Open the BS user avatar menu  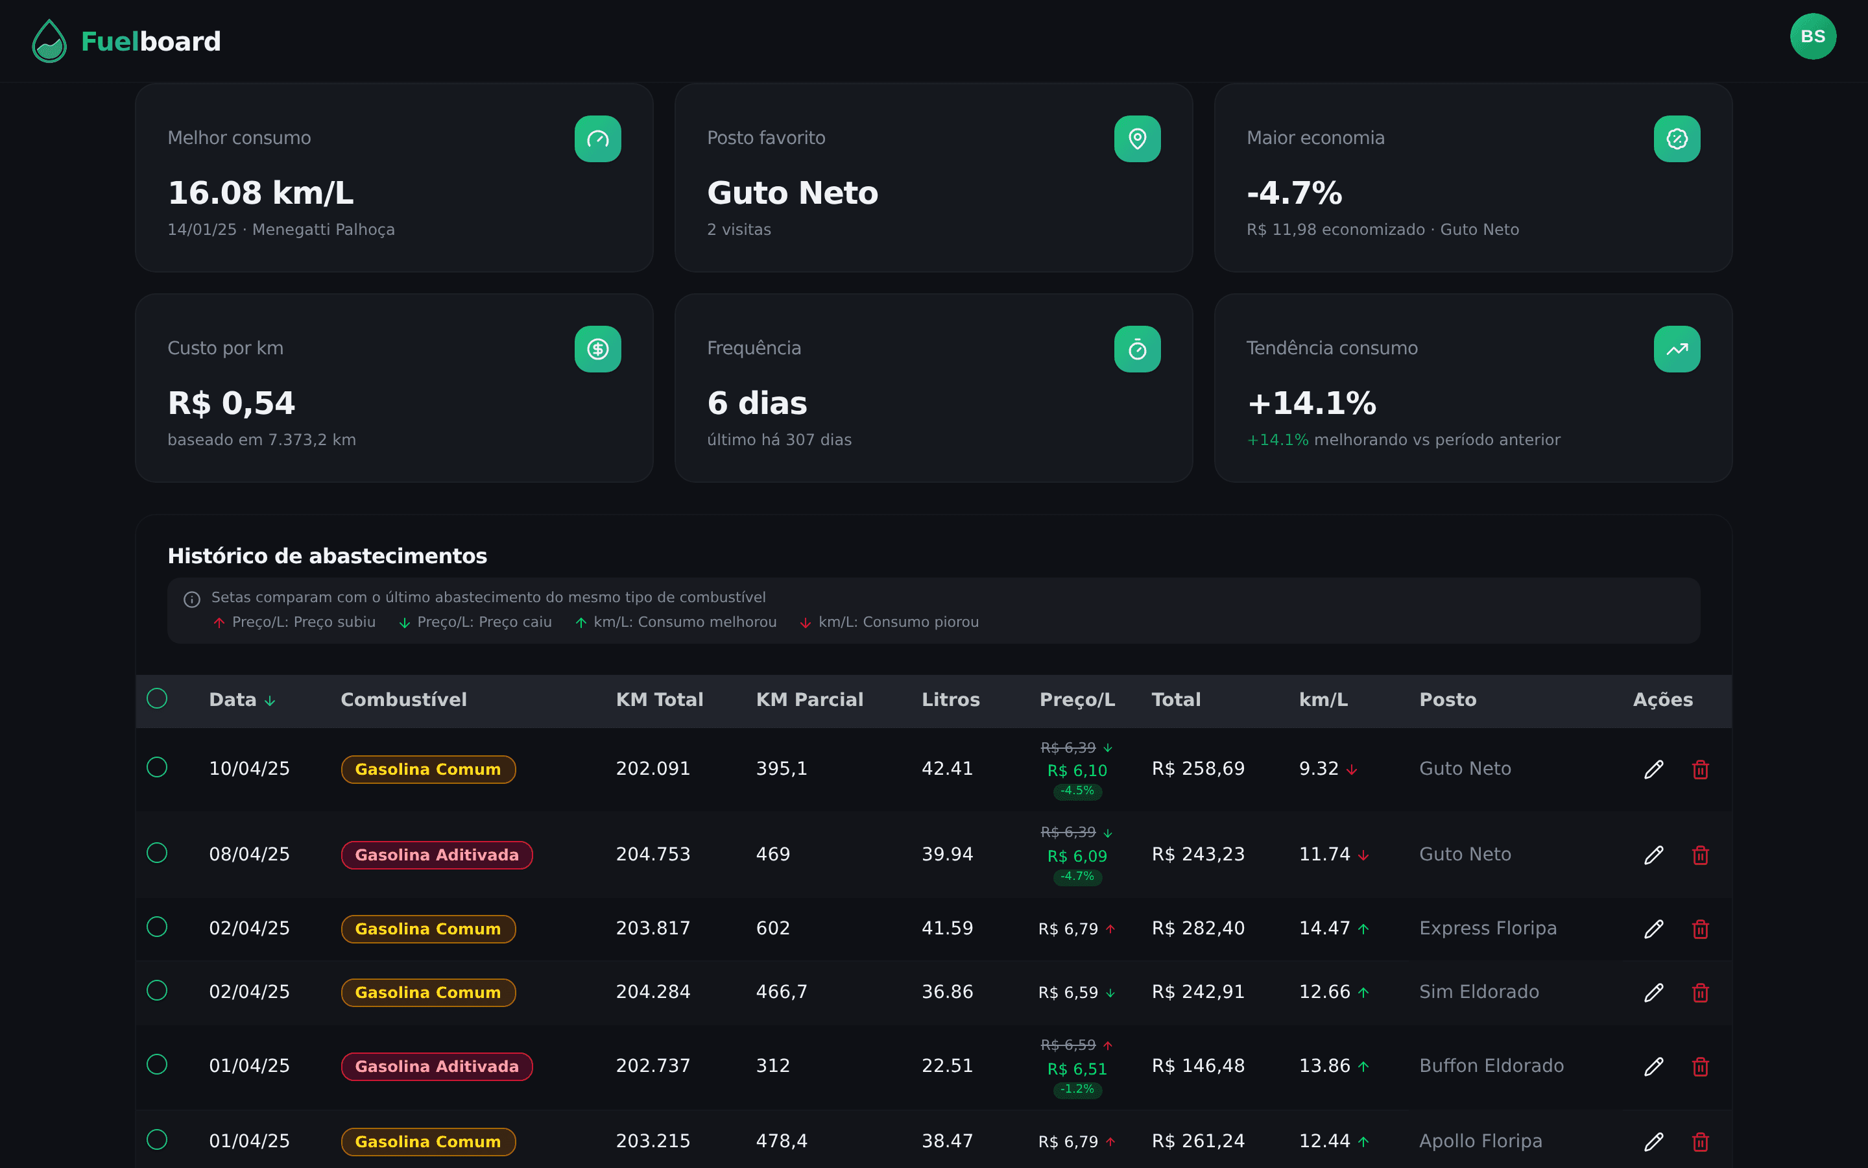tap(1814, 36)
